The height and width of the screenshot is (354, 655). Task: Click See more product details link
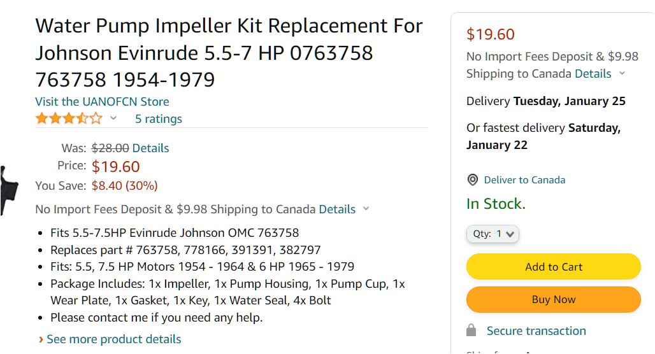coord(114,339)
